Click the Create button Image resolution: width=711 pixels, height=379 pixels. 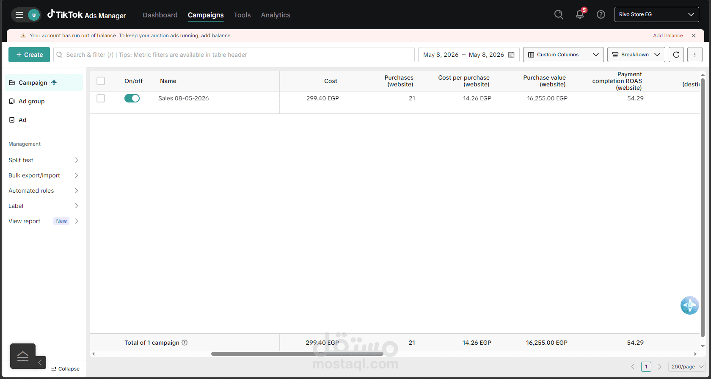[x=29, y=55]
